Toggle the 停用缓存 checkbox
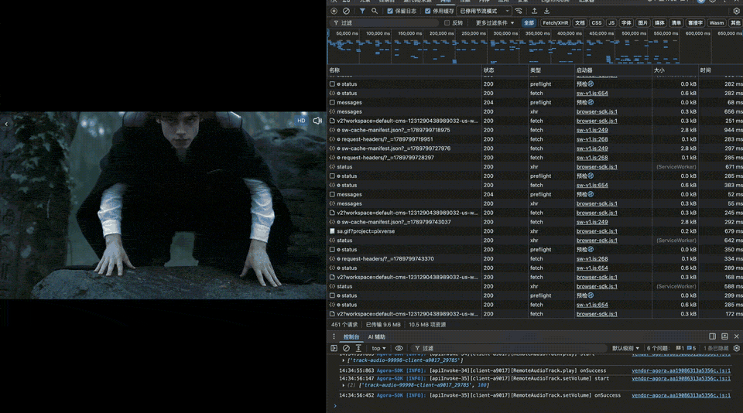743x413 pixels. 427,11
